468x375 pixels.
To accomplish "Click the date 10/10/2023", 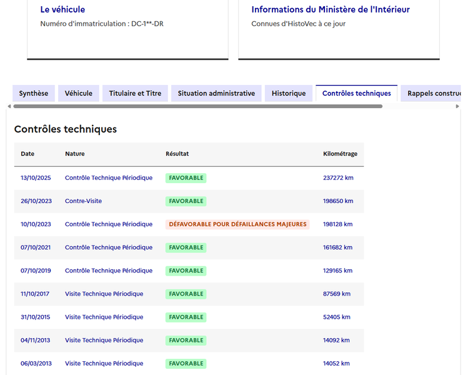I will 36,224.
